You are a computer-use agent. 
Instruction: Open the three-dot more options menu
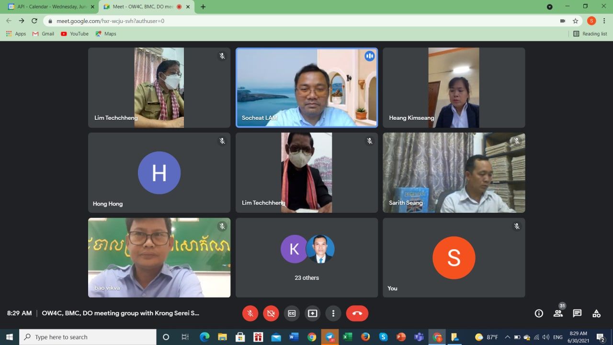(x=333, y=313)
